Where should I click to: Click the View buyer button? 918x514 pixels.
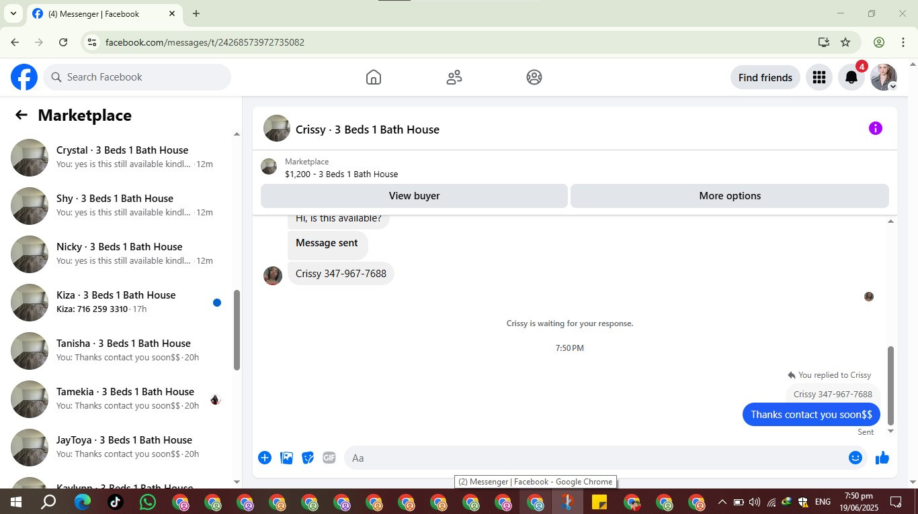pos(414,196)
